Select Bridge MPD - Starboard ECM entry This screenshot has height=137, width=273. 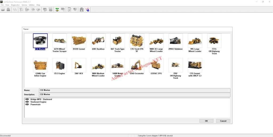pyautogui.click(x=41, y=99)
